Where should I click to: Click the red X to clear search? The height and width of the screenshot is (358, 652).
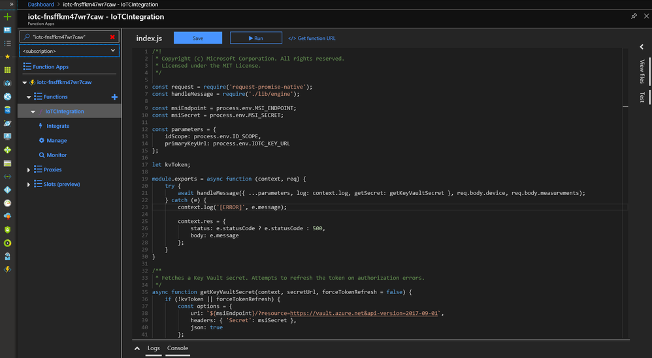tap(112, 37)
